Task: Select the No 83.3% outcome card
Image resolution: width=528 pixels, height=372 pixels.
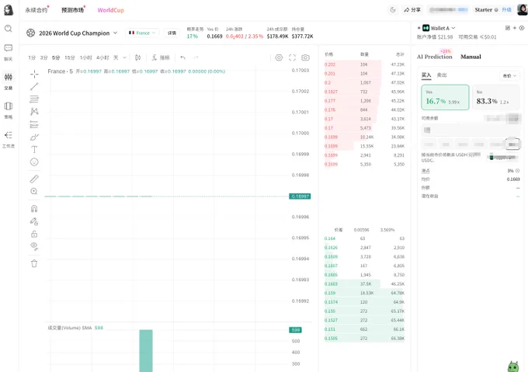Action: click(x=496, y=97)
